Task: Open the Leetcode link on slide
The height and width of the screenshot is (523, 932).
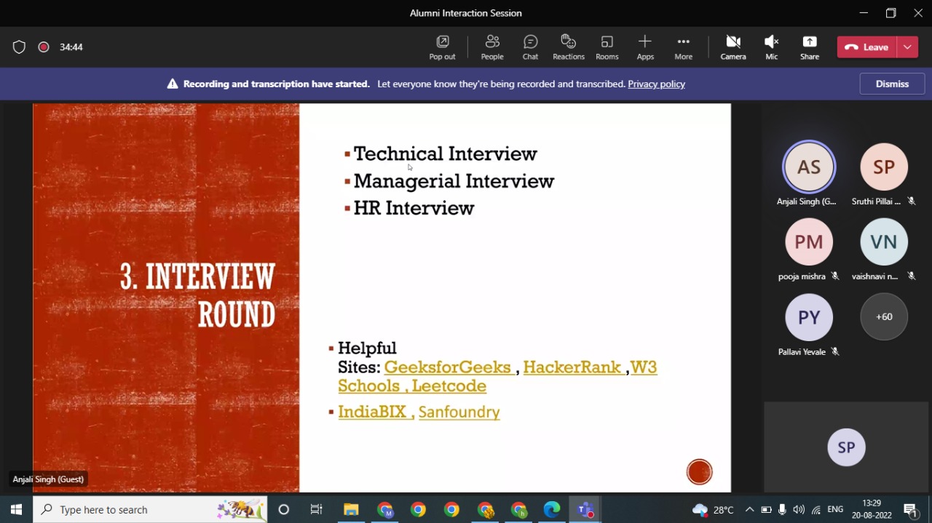Action: (x=449, y=386)
